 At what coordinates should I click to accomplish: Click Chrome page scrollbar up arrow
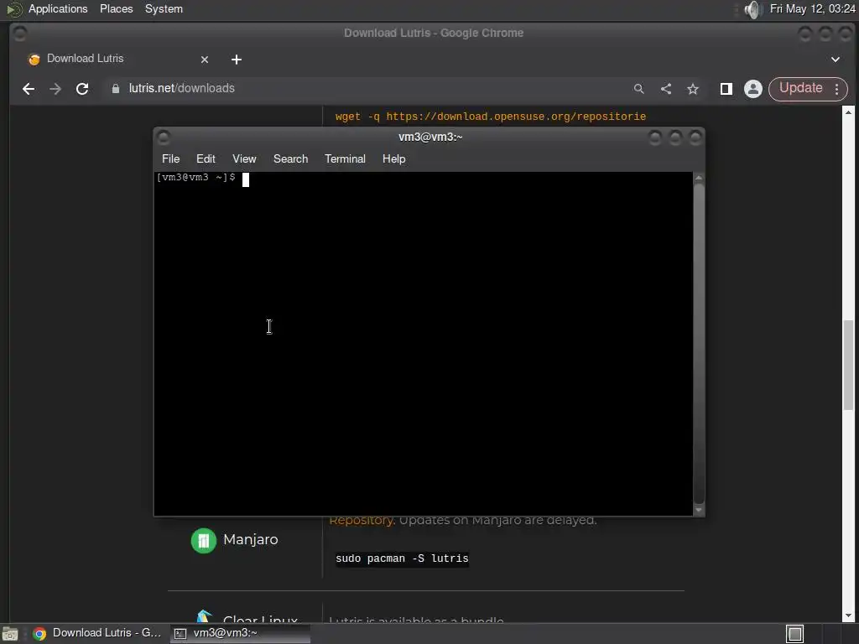(848, 112)
